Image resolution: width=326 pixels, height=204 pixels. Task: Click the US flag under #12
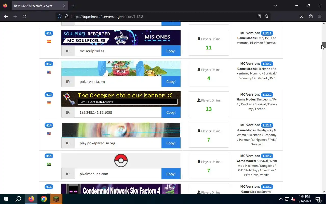[49, 72]
